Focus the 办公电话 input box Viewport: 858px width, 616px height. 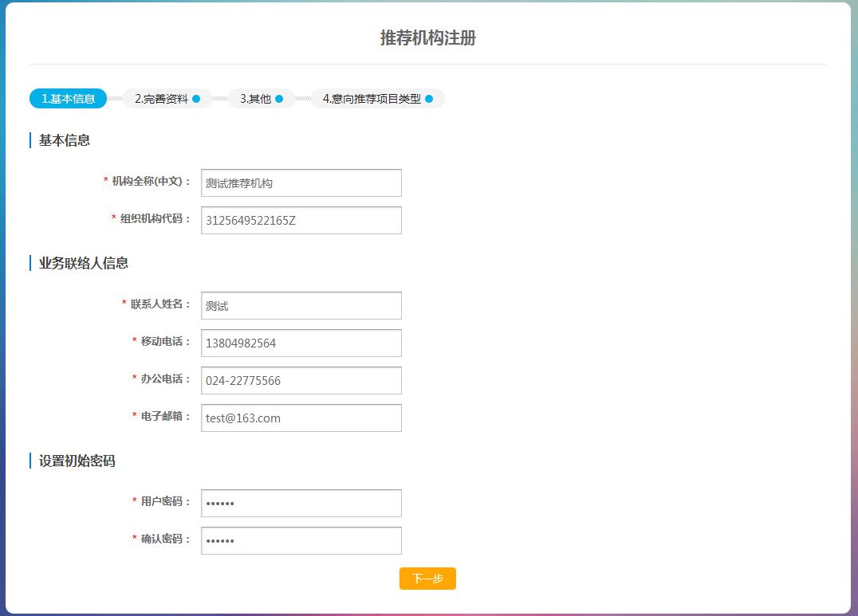pos(301,380)
